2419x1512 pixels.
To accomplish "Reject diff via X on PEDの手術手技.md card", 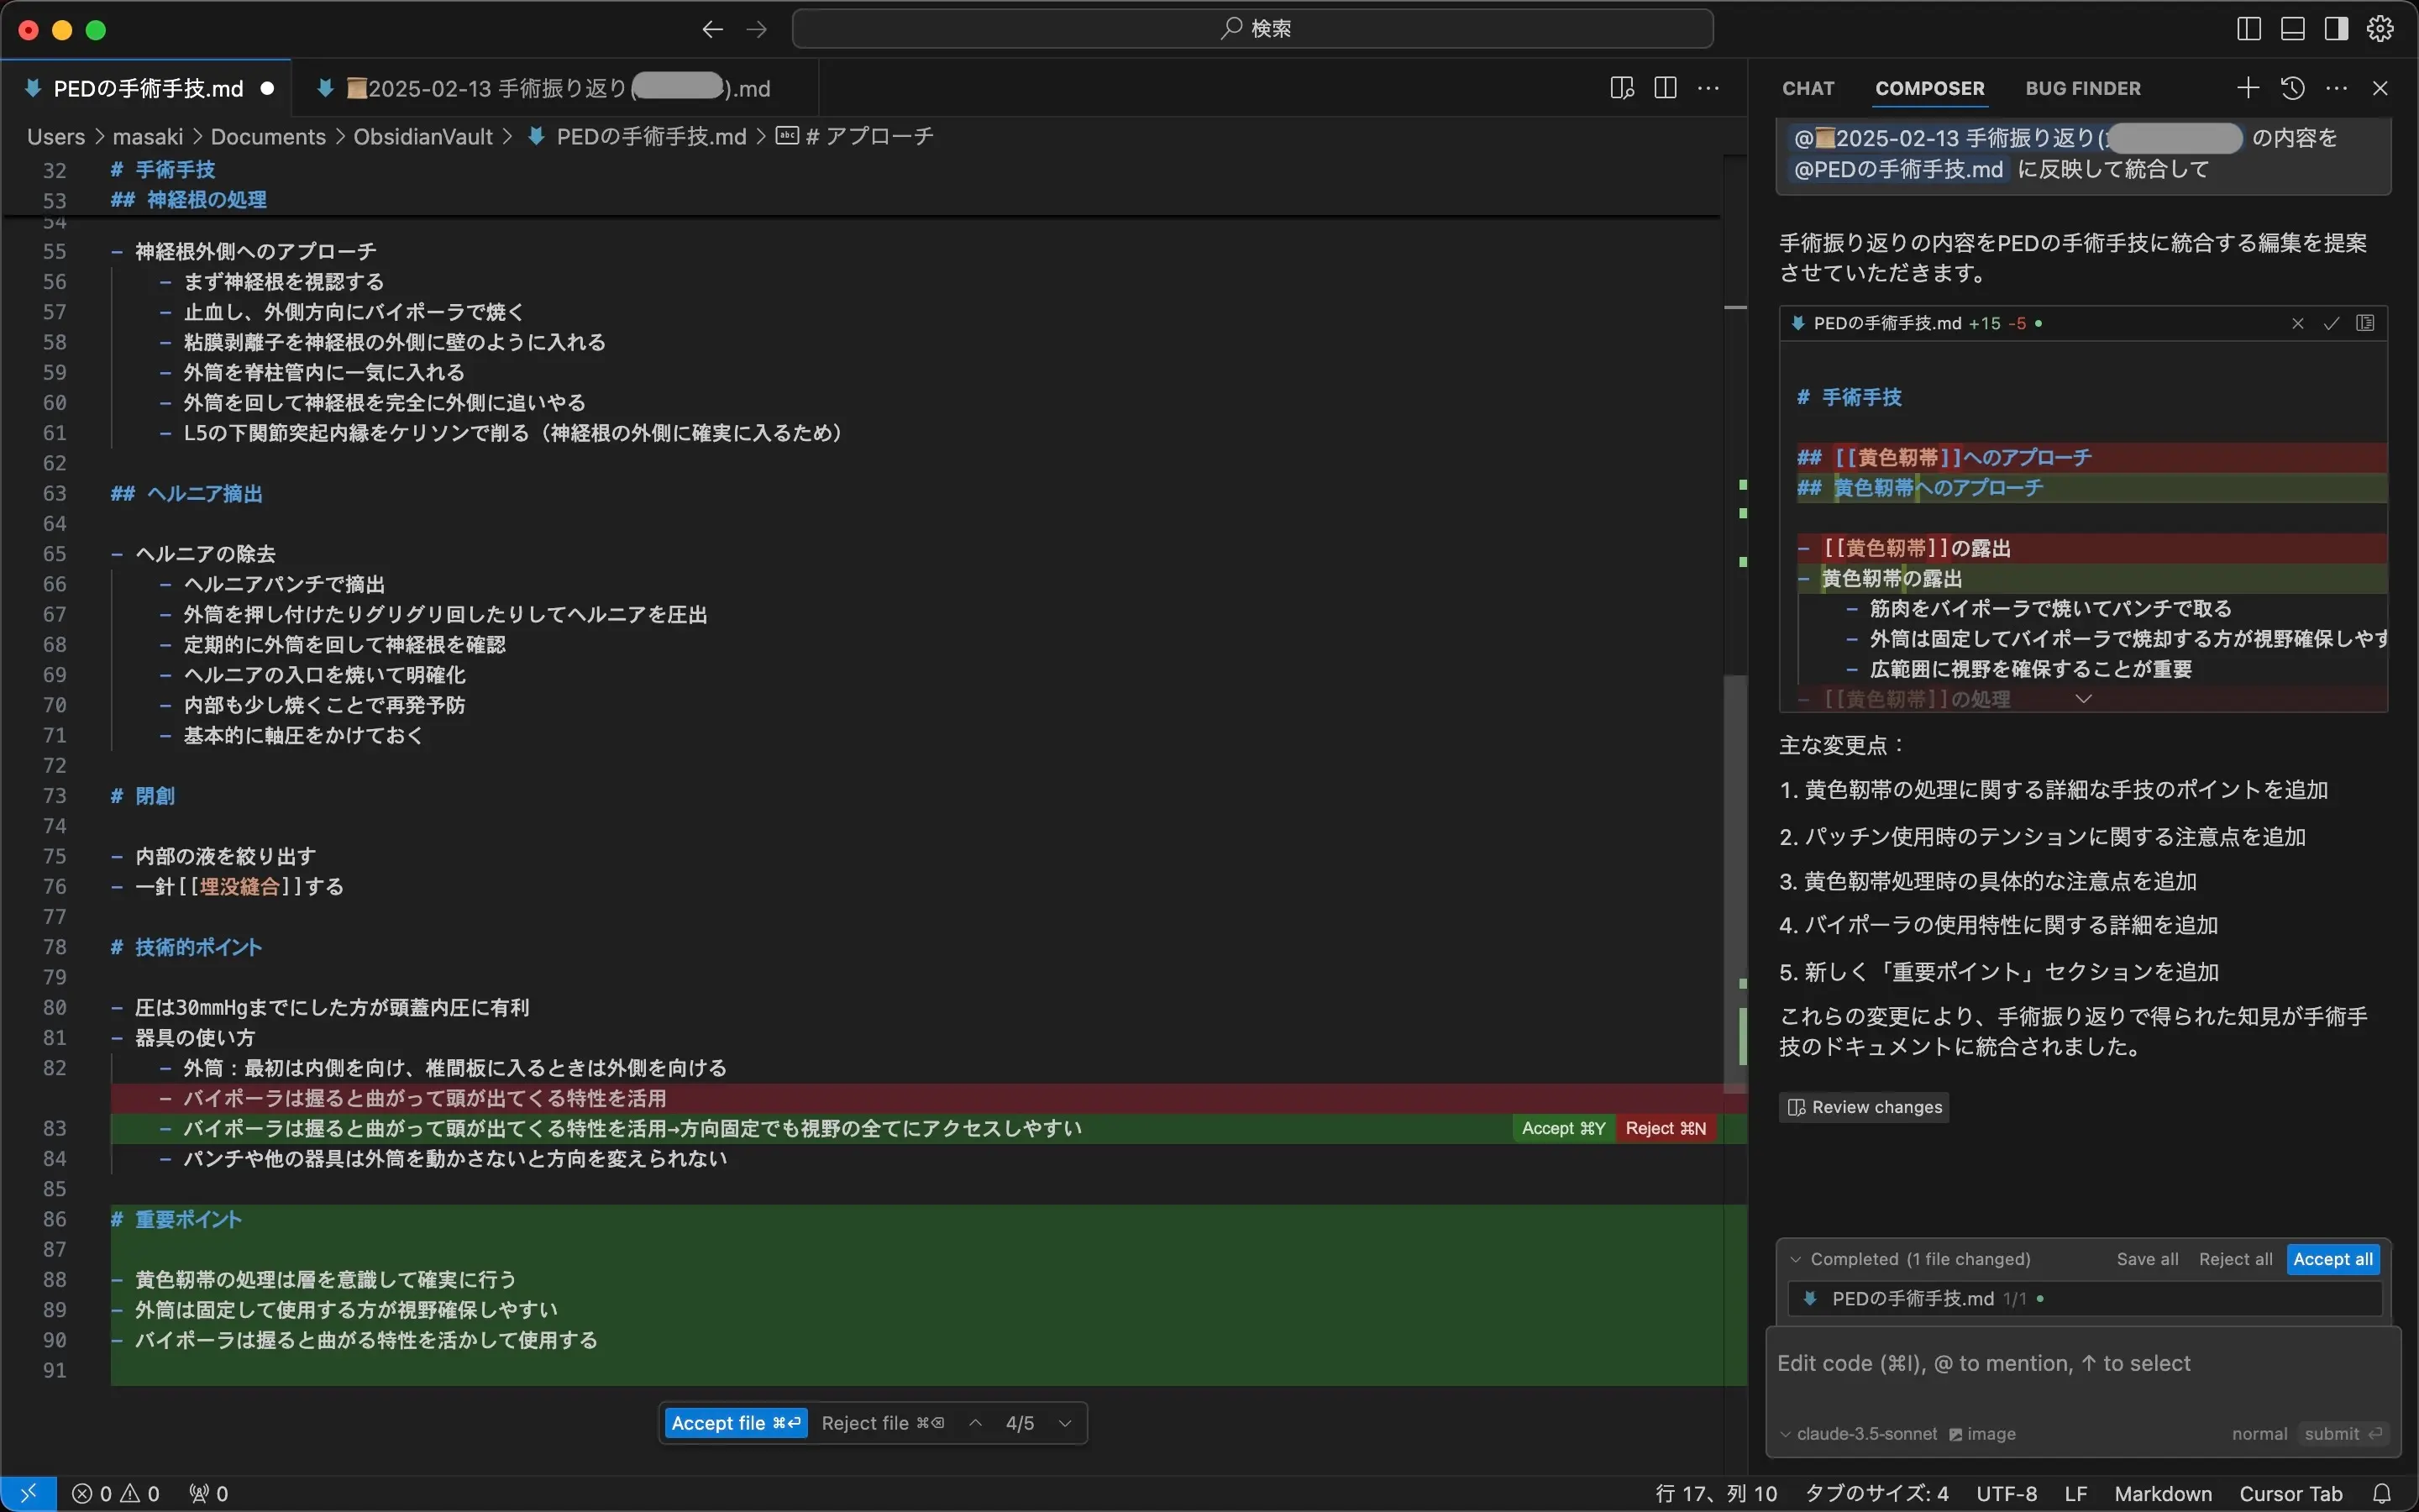I will 2297,322.
